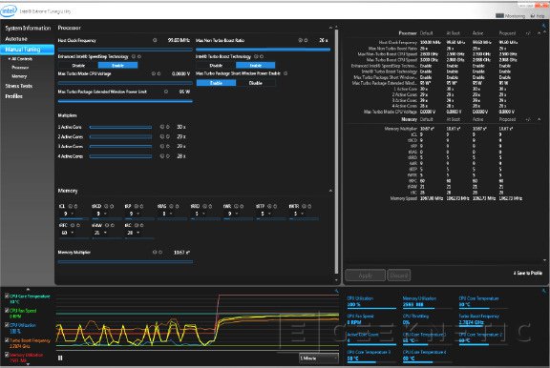Image resolution: width=550 pixels, height=368 pixels.
Task: Click the wrench icon above the CPU readouts panel
Action: 544,291
